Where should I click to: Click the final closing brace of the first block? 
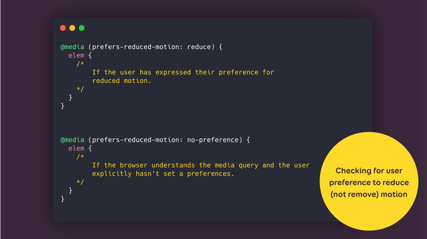pyautogui.click(x=63, y=106)
